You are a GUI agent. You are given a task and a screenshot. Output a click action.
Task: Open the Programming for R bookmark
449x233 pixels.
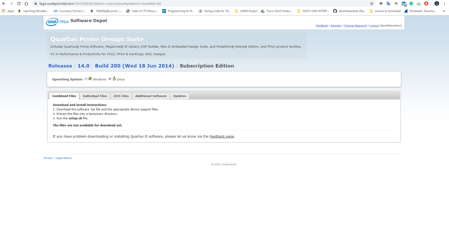point(178,11)
